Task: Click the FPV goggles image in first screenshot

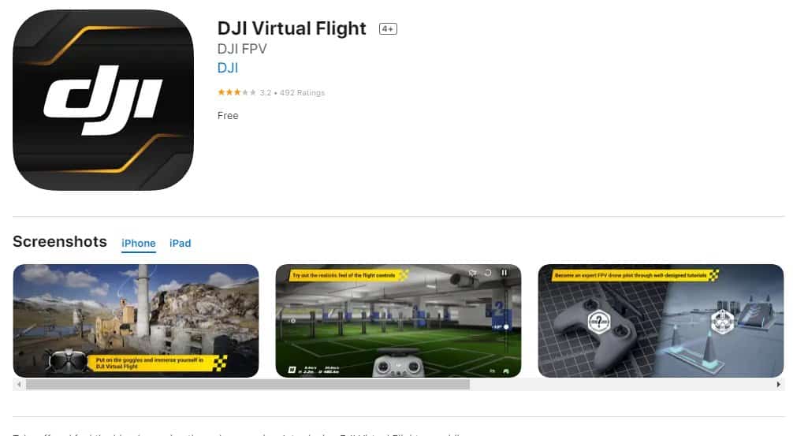Action: (68, 361)
